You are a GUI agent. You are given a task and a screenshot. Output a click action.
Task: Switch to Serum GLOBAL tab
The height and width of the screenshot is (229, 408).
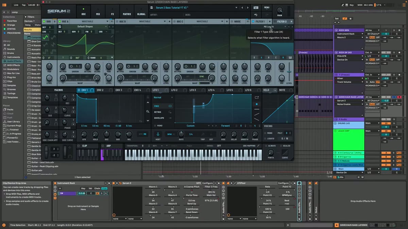pos(141,12)
